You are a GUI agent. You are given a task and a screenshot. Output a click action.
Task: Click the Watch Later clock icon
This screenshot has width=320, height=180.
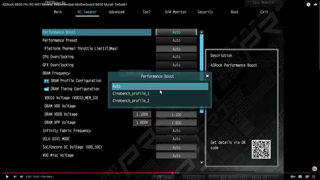point(308,5)
